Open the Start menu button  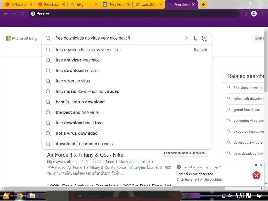coord(6,196)
